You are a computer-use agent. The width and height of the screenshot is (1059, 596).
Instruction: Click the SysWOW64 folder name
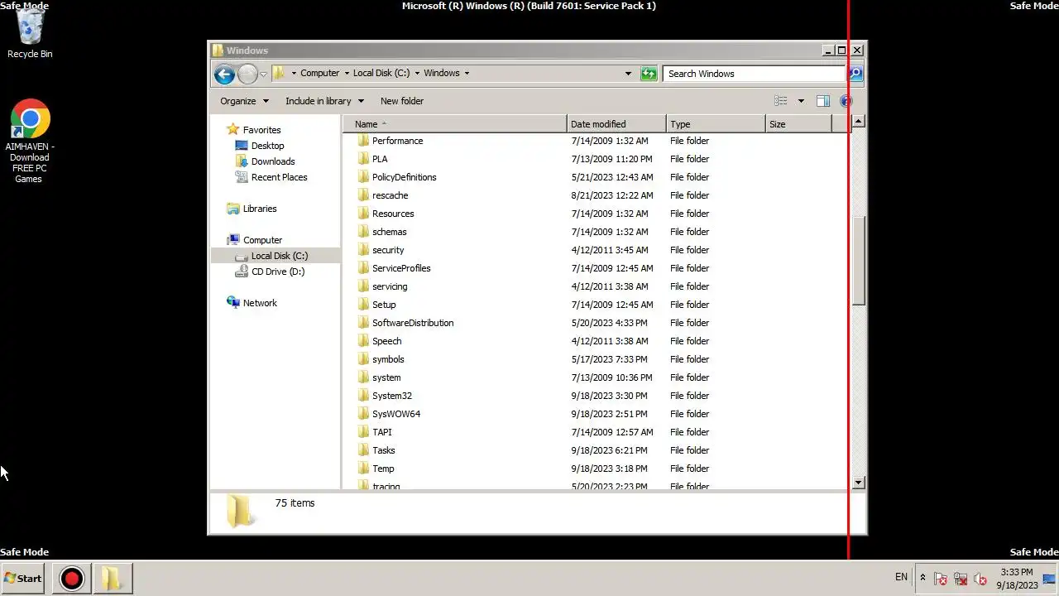click(x=396, y=414)
